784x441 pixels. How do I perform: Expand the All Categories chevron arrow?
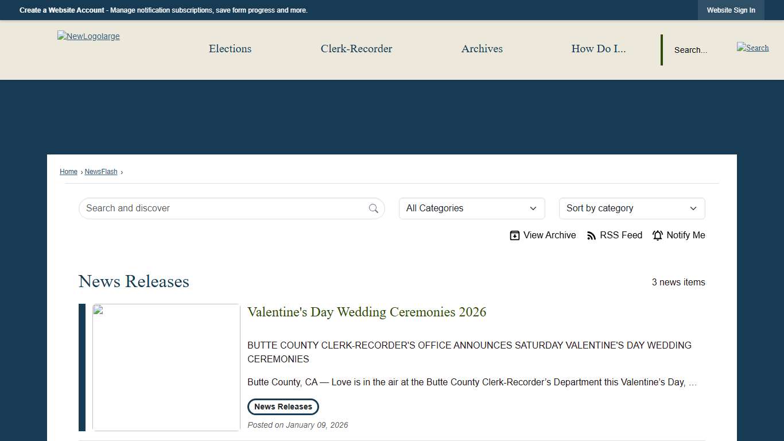533,208
